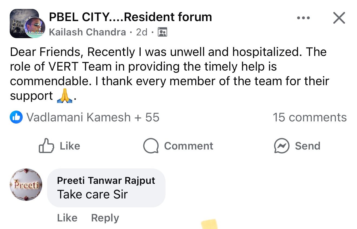Reply to Preeti Tanwar Rajput's comment

point(105,218)
